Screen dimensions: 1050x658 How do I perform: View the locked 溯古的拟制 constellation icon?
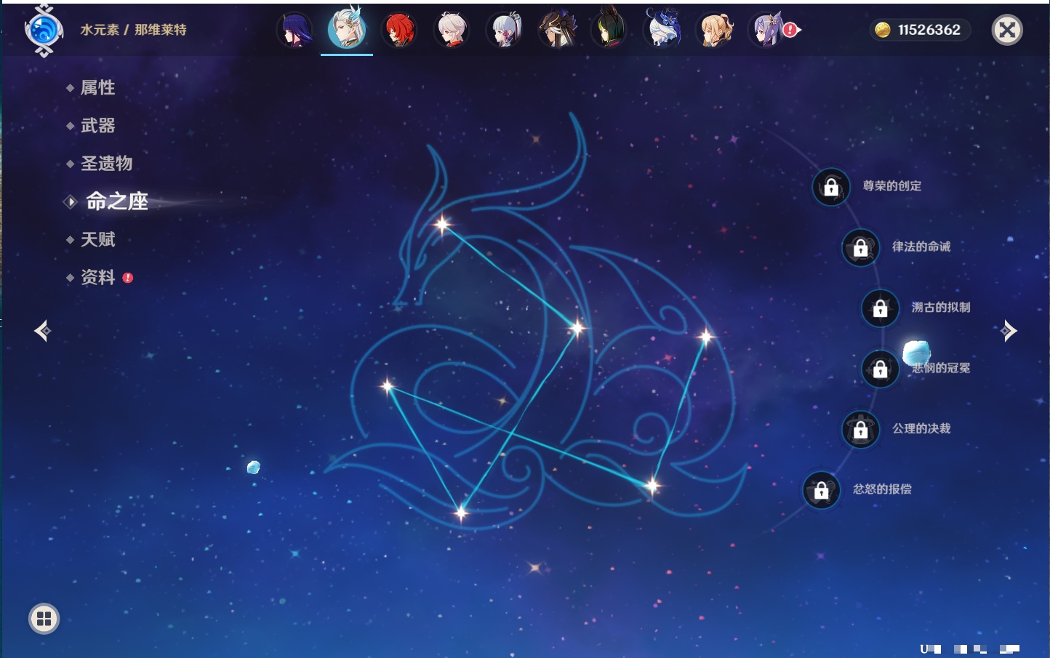click(x=880, y=308)
